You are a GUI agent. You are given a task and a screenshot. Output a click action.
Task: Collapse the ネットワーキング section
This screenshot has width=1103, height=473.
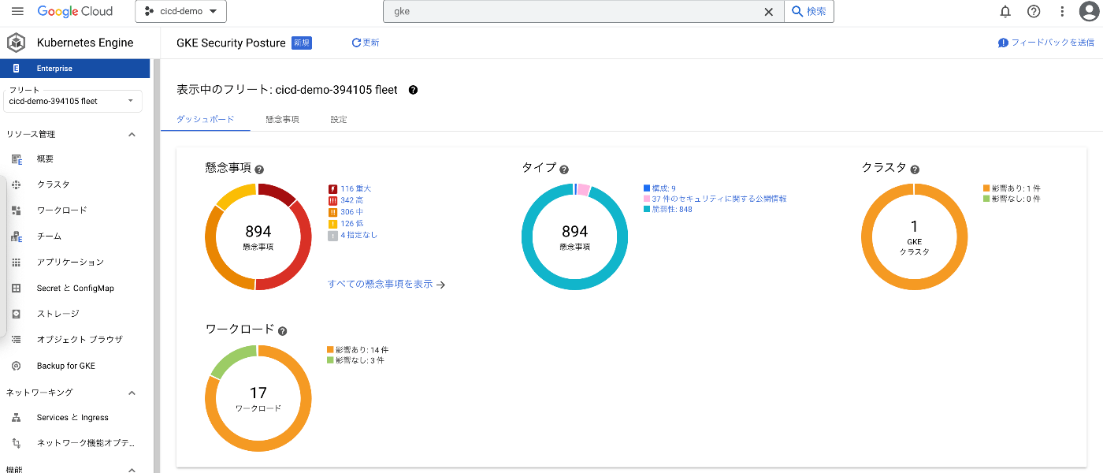[x=132, y=393]
